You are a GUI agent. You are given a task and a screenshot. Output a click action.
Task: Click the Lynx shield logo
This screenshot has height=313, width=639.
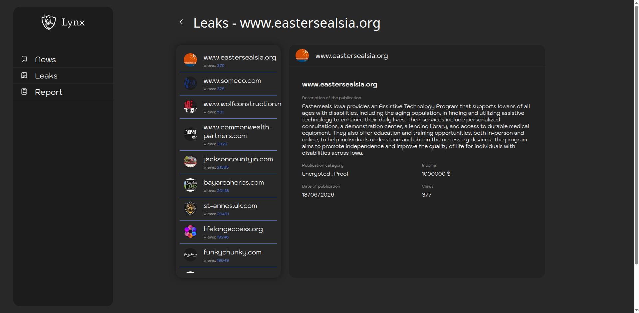(x=49, y=22)
